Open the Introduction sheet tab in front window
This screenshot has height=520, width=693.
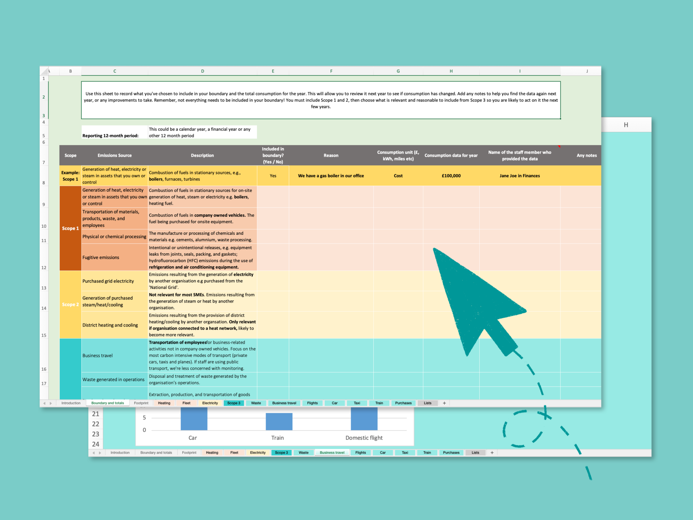(x=71, y=403)
